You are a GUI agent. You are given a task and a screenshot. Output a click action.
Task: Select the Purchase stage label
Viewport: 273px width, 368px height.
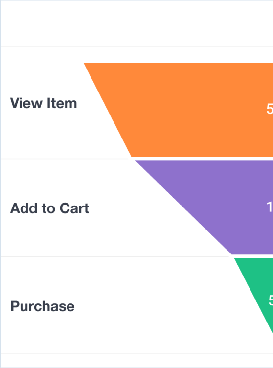click(x=42, y=306)
